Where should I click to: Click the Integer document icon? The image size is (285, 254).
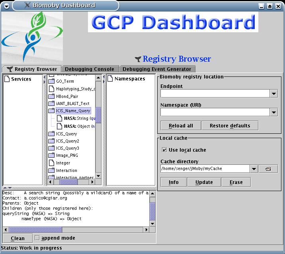pyautogui.click(x=51, y=163)
